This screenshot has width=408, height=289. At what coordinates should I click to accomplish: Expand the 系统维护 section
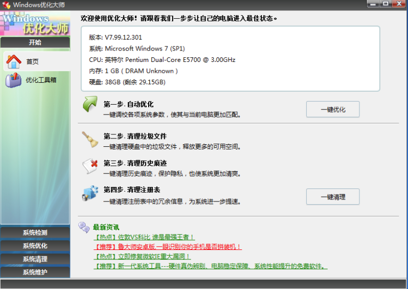pyautogui.click(x=35, y=272)
